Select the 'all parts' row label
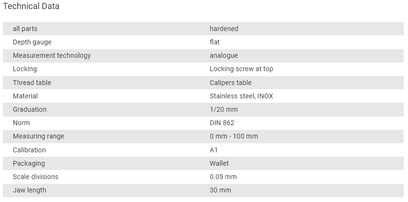Screen dimensions: 408x202 pos(25,29)
